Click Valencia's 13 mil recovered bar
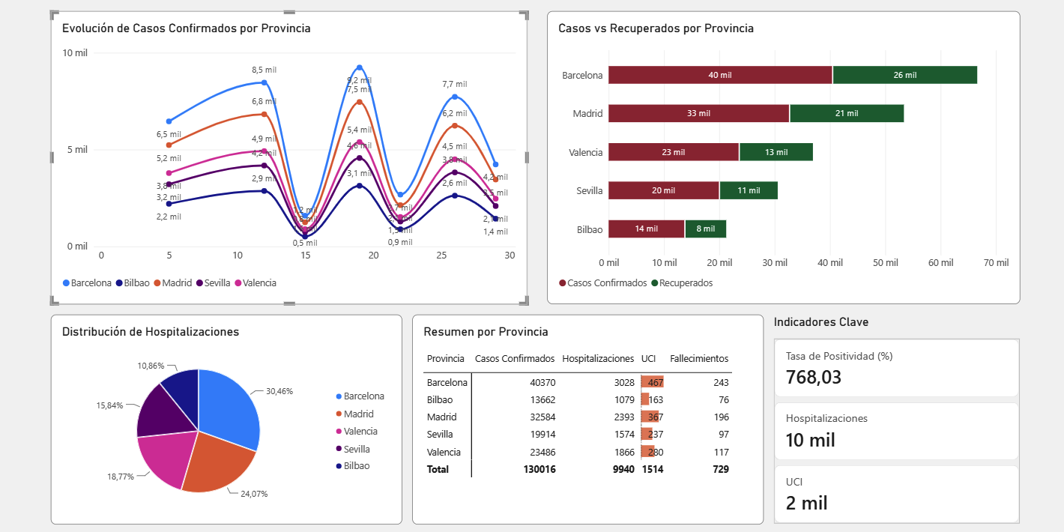This screenshot has height=532, width=1064. point(776,152)
